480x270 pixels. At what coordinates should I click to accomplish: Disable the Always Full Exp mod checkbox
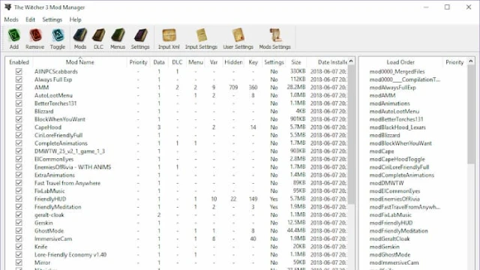click(19, 79)
